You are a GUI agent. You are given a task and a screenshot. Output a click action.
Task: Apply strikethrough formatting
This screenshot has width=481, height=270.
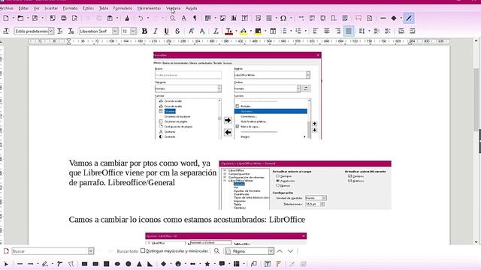tap(177, 31)
